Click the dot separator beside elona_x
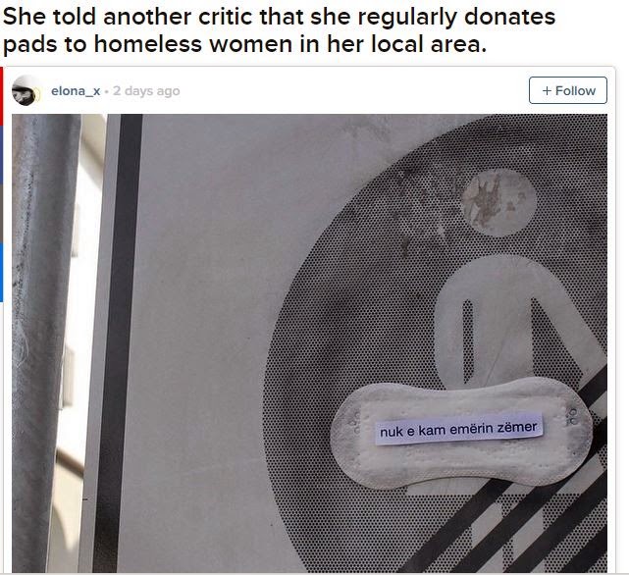 tap(106, 91)
